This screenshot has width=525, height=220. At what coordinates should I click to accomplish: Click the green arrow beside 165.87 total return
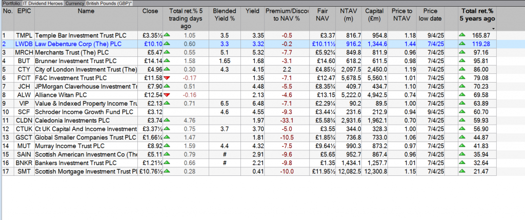(463, 35)
